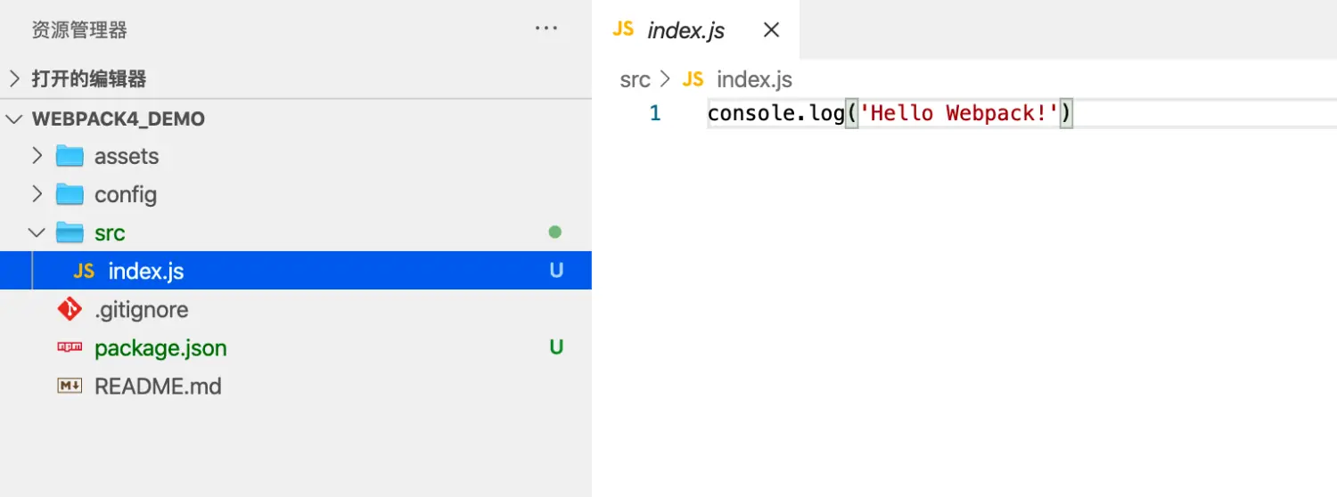Open the explorer more actions menu

[x=545, y=29]
